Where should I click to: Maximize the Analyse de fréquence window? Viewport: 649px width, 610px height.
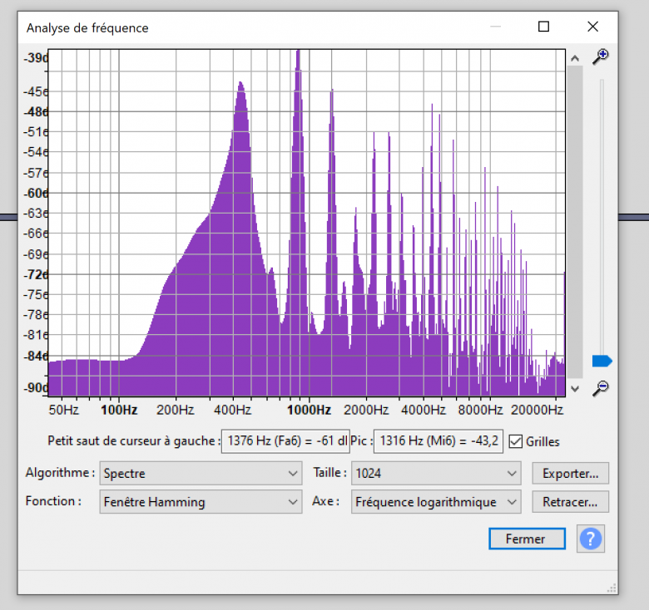point(543,27)
